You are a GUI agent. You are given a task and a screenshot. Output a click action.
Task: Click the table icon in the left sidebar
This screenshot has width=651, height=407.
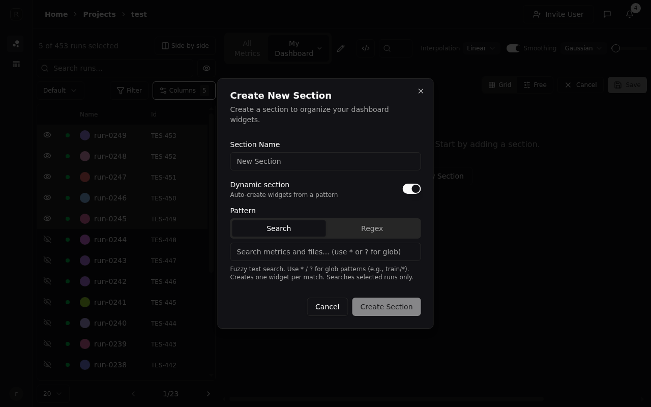click(x=16, y=64)
